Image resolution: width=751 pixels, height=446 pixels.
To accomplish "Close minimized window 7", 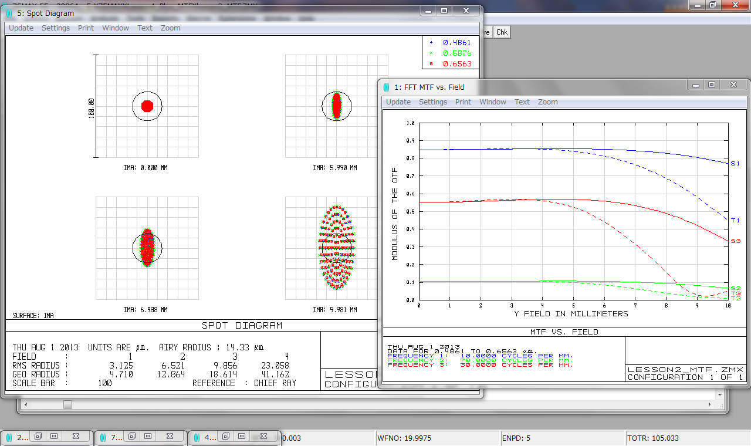I will coord(170,437).
